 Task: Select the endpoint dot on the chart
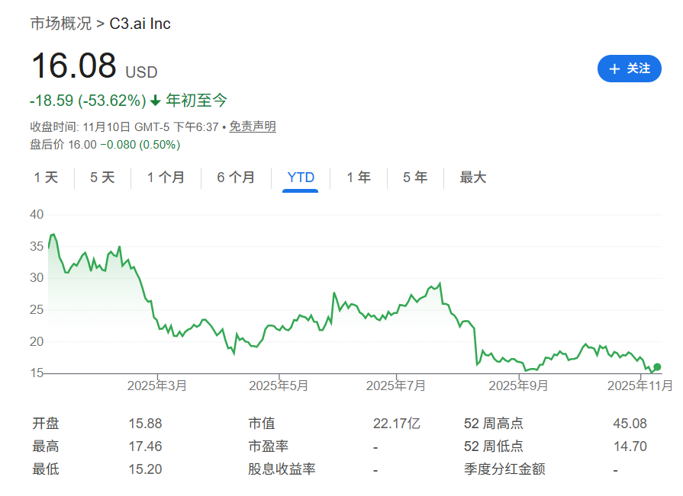(657, 366)
